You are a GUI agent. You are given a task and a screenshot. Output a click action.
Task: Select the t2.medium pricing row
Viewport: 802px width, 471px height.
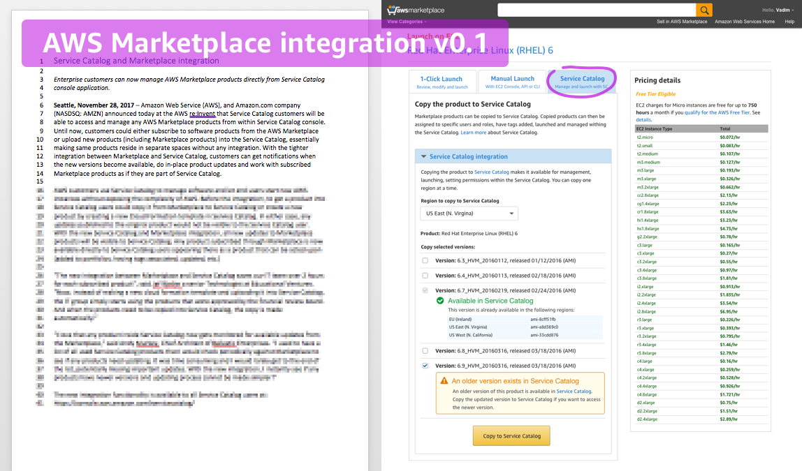pyautogui.click(x=701, y=154)
